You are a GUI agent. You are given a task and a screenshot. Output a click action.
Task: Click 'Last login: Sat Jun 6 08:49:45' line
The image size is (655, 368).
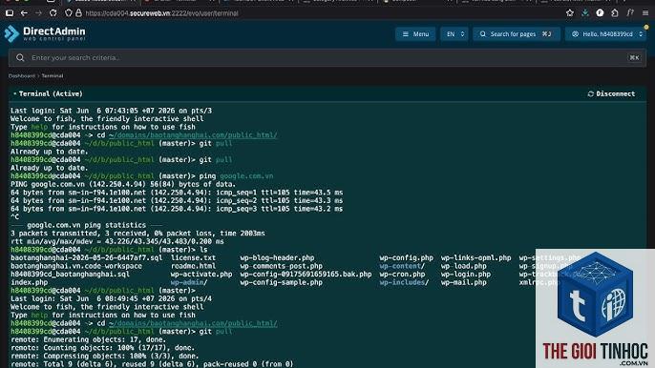111,298
